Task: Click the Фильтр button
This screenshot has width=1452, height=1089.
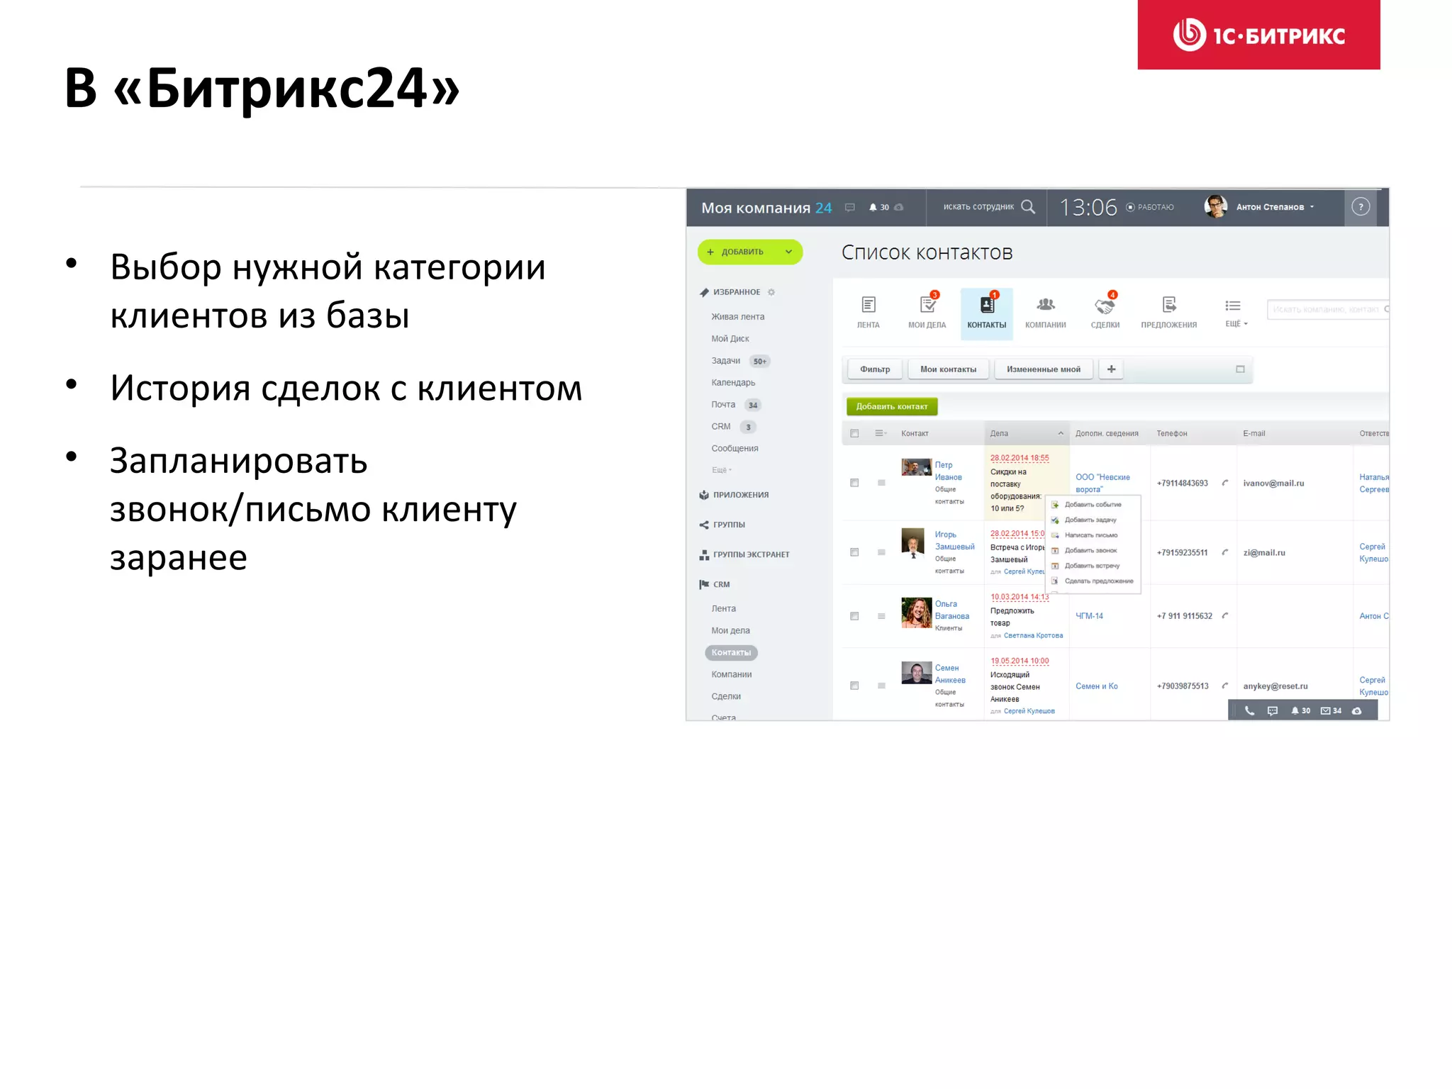Action: pyautogui.click(x=875, y=369)
